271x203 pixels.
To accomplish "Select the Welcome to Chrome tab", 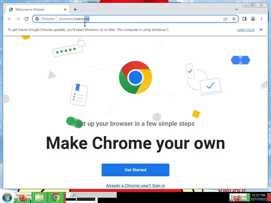I will pos(38,10).
